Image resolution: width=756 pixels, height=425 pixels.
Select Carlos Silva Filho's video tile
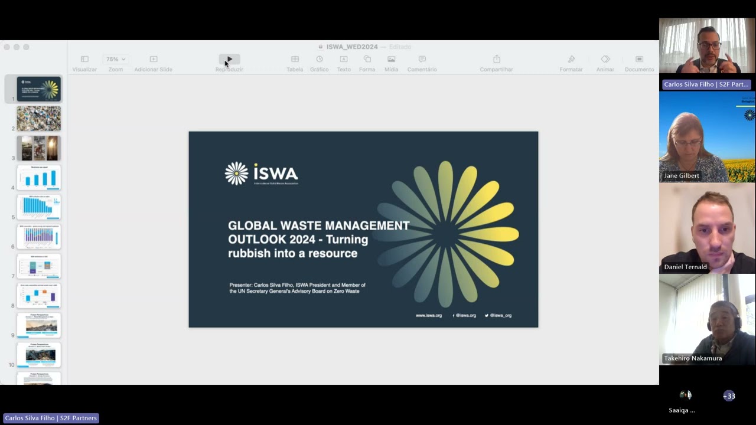coord(707,46)
